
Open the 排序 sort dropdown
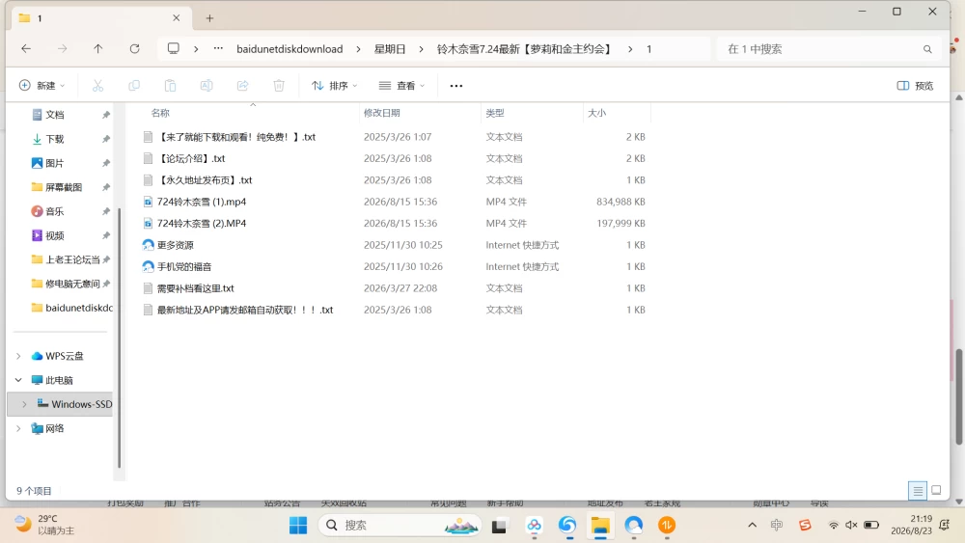tap(334, 86)
